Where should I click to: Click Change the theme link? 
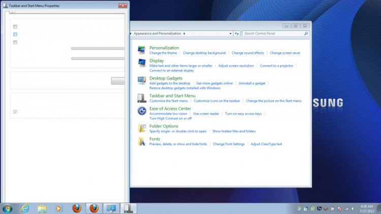pos(163,53)
